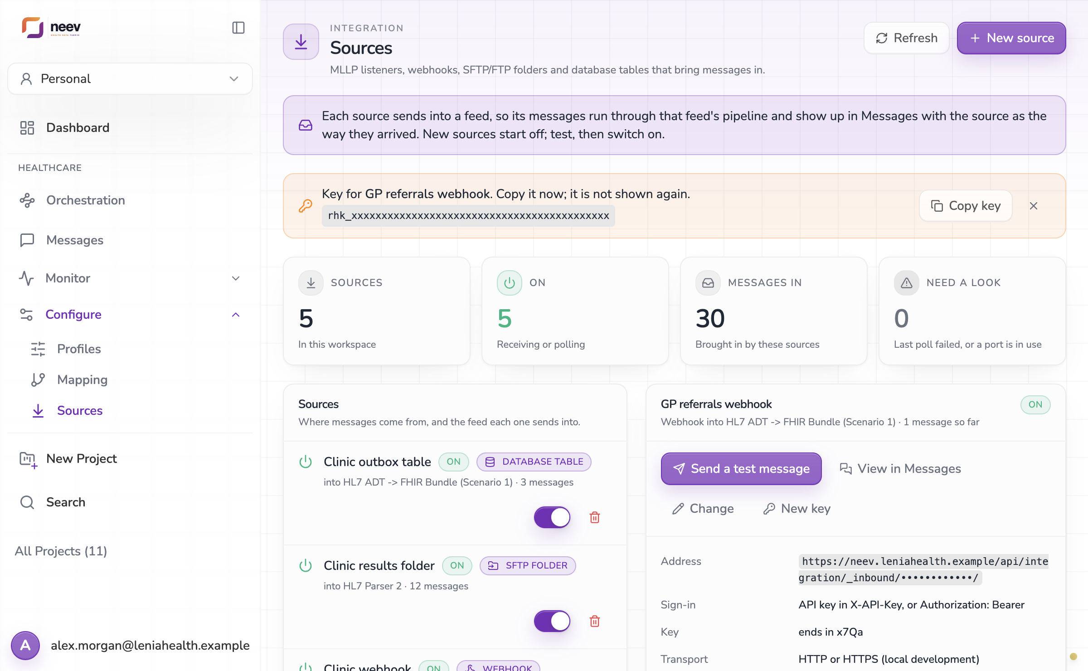Copy the webhook key
This screenshot has width=1088, height=671.
(x=966, y=206)
